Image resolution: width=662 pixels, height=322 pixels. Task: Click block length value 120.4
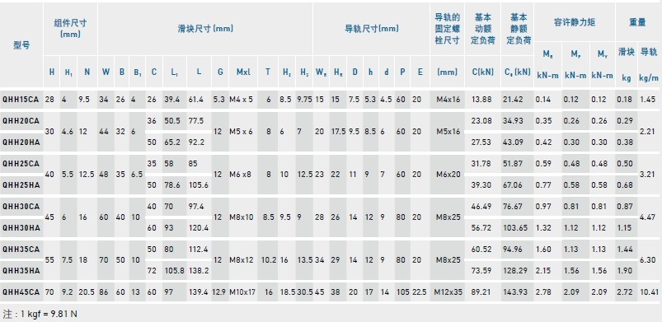click(x=198, y=228)
